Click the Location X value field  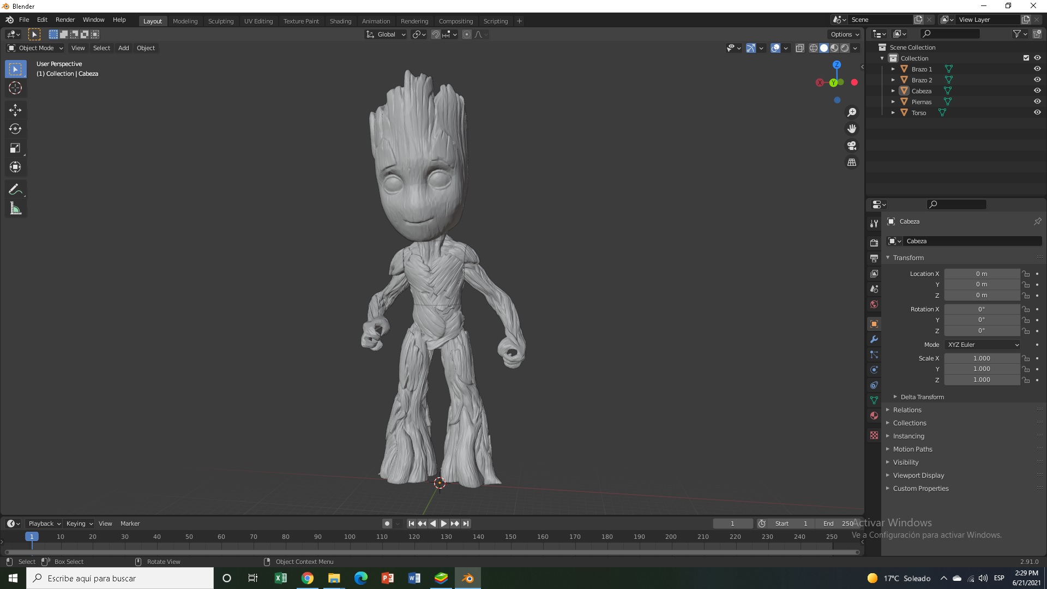coord(982,274)
